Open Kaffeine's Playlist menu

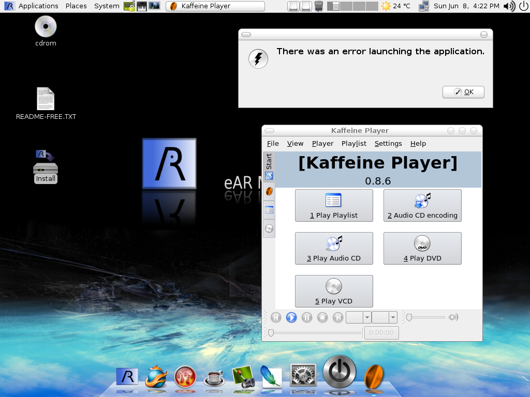tap(354, 144)
